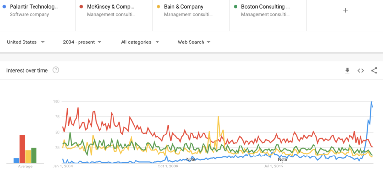Open the 2004 - present time range dropdown
Image resolution: width=383 pixels, height=177 pixels.
(x=82, y=42)
